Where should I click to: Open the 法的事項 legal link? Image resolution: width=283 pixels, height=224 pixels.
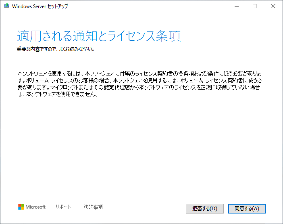click(x=93, y=207)
